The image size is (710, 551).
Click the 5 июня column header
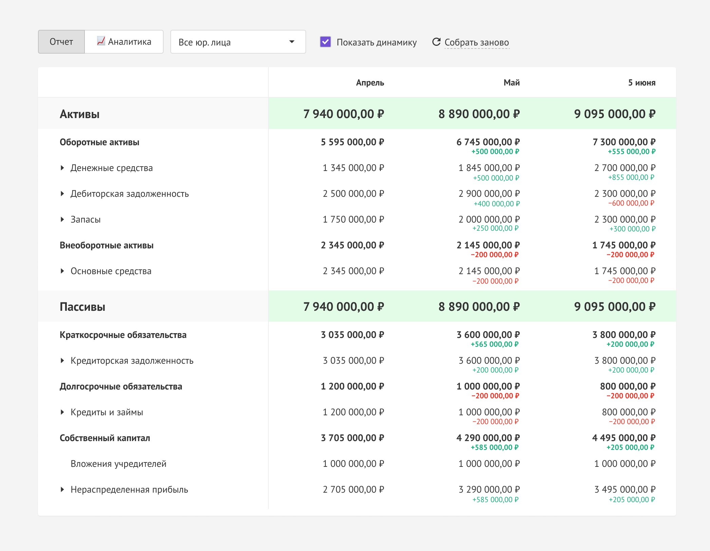[x=641, y=83]
